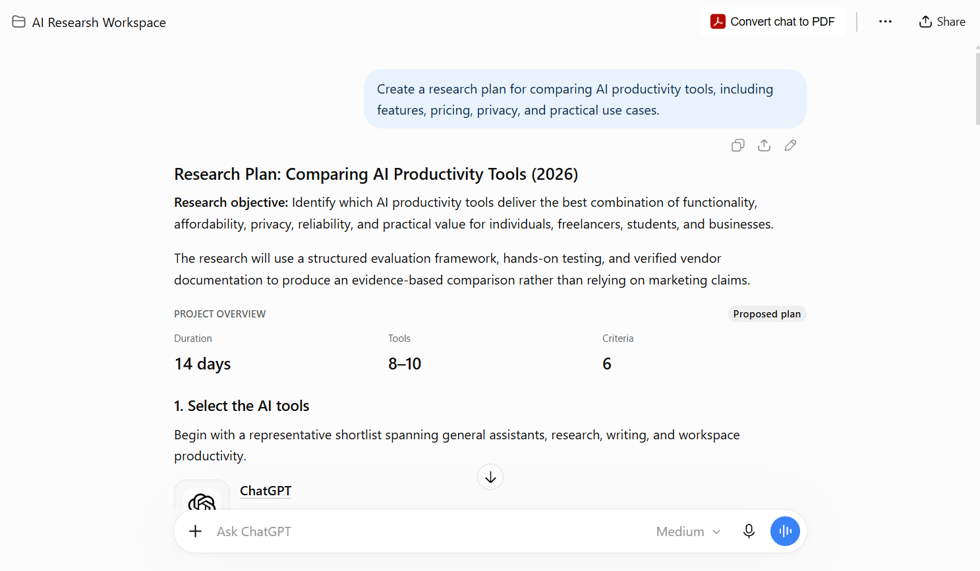This screenshot has width=980, height=571.
Task: Edit the prompt with the pencil icon
Action: (791, 146)
